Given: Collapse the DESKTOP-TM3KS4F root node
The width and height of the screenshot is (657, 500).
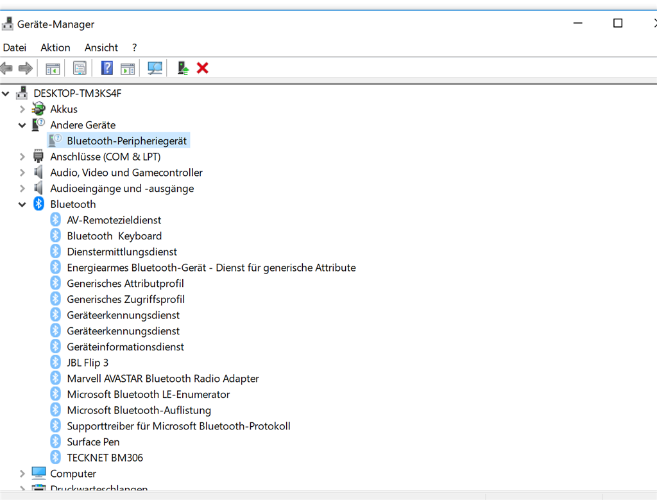Looking at the screenshot, I should click(6, 94).
